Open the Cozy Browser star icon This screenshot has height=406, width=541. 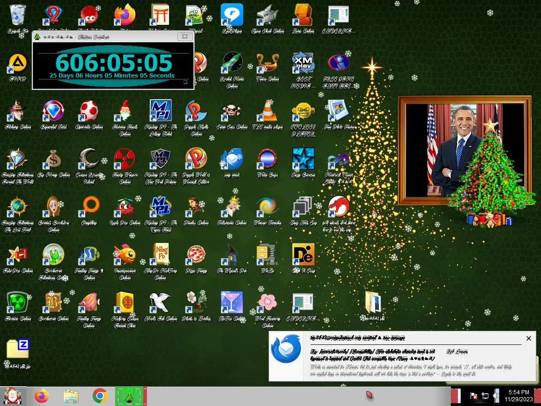(x=303, y=159)
